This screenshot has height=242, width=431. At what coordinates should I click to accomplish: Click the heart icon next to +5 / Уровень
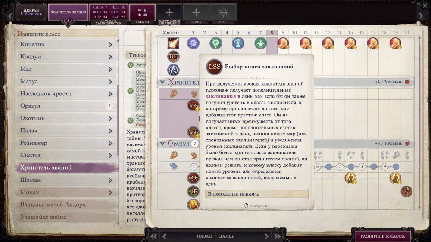[407, 144]
